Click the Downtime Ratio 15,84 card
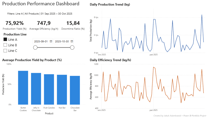 [x=73, y=25]
